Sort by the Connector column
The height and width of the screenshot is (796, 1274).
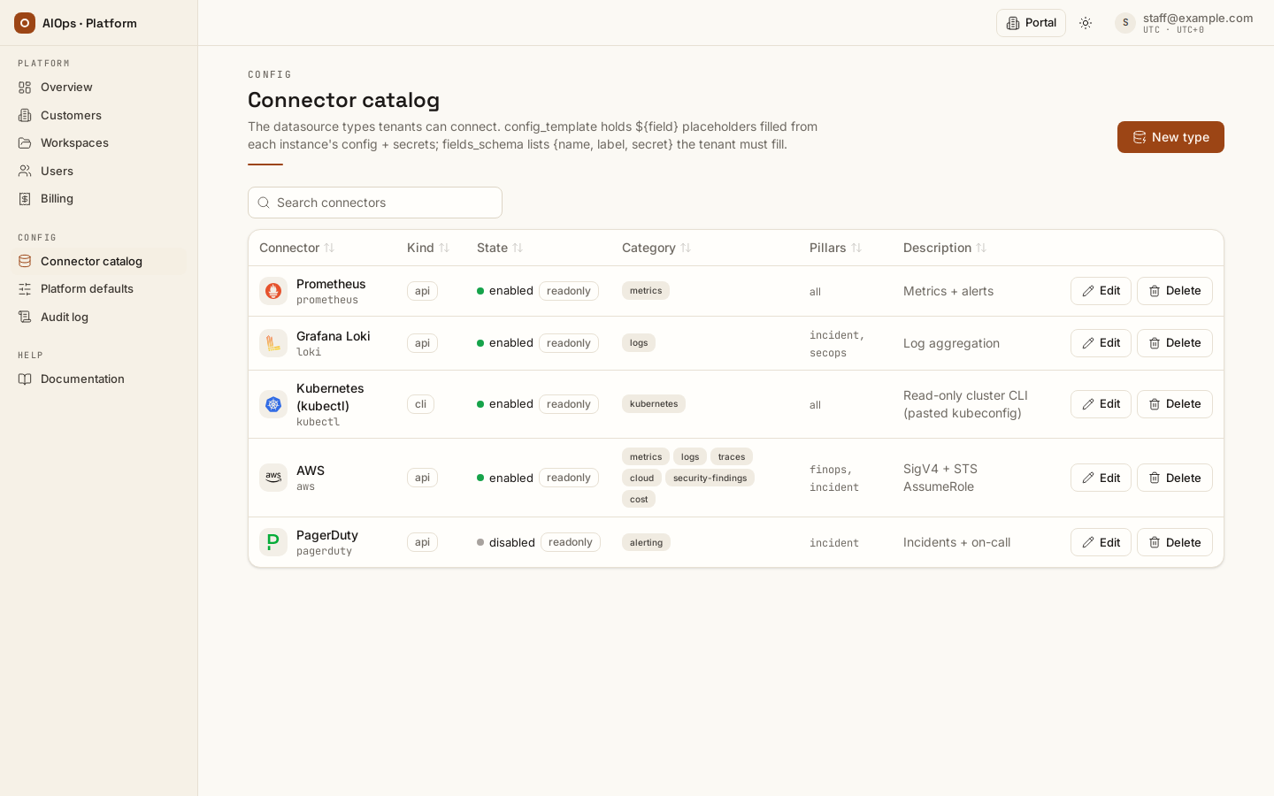click(x=297, y=248)
